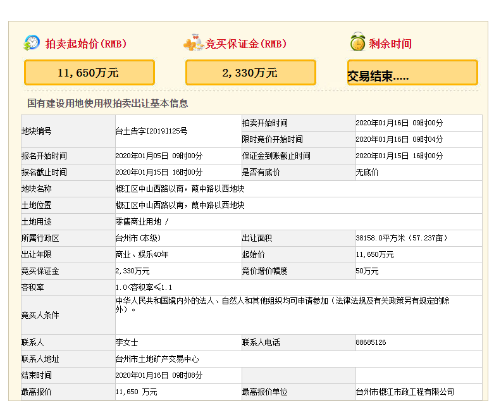Viewport: 494px width, 403px height.
Task: Click the bid increment value 50万元
Action: pyautogui.click(x=367, y=271)
